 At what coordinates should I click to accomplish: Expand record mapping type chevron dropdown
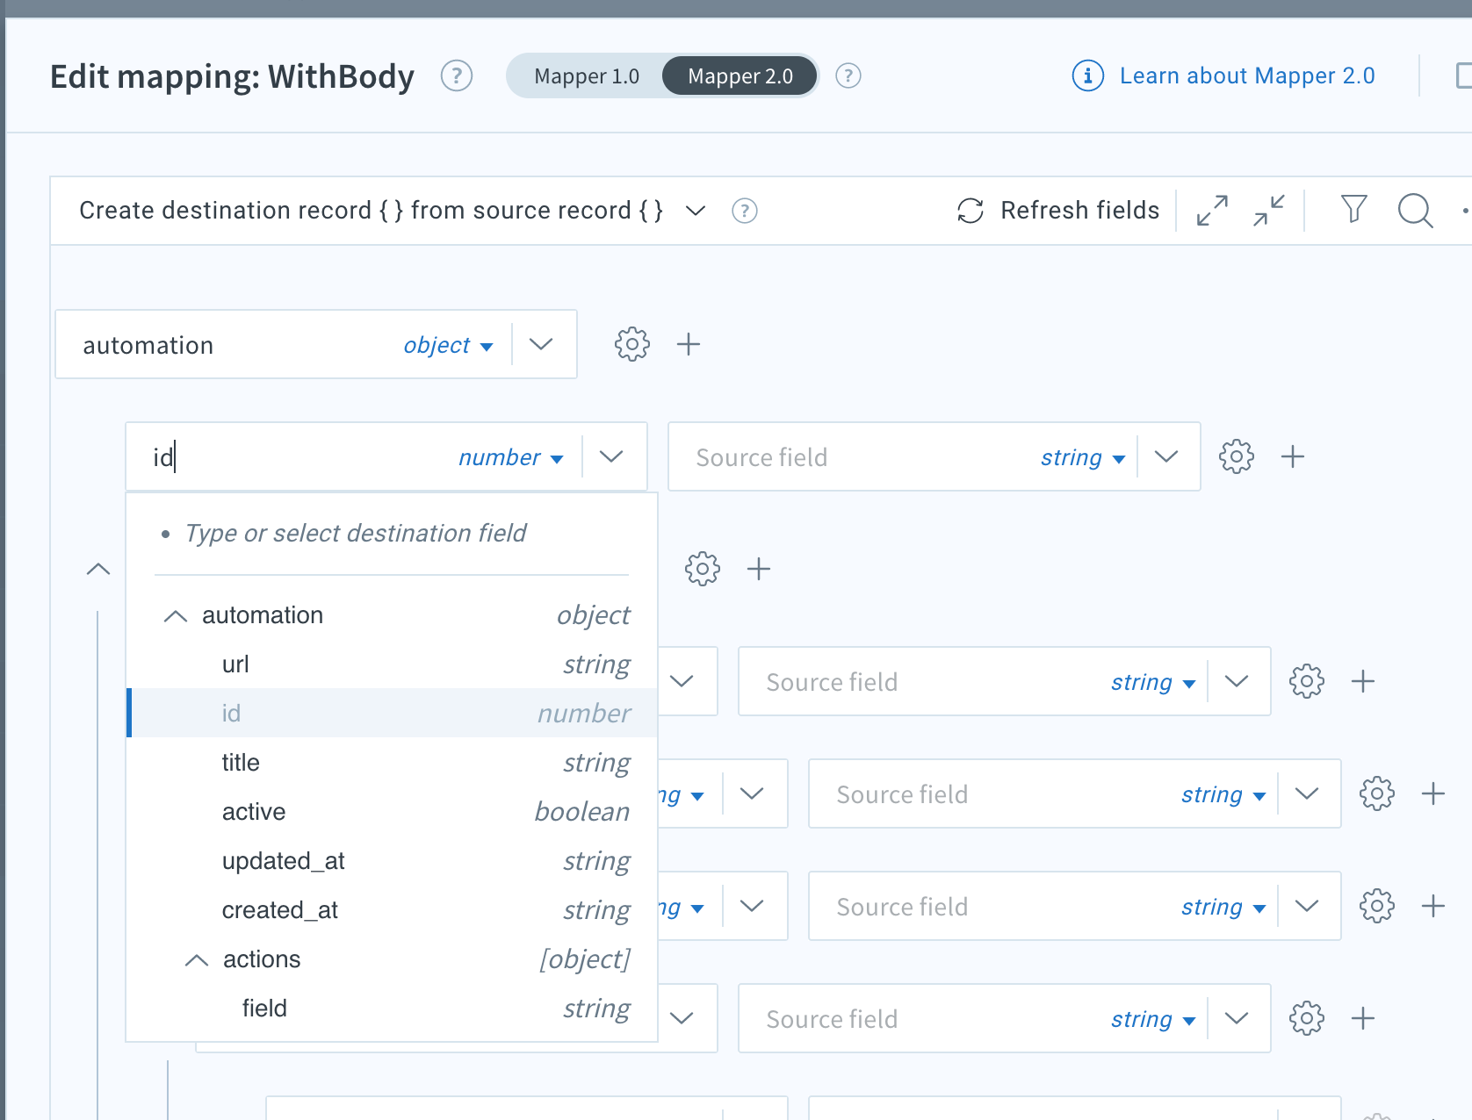pyautogui.click(x=696, y=211)
